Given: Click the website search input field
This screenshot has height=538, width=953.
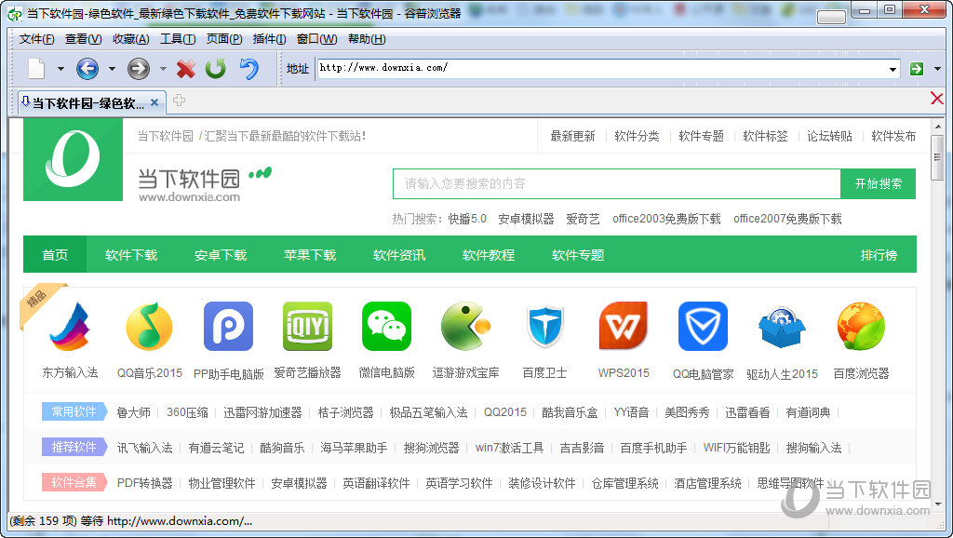Looking at the screenshot, I should click(x=616, y=183).
